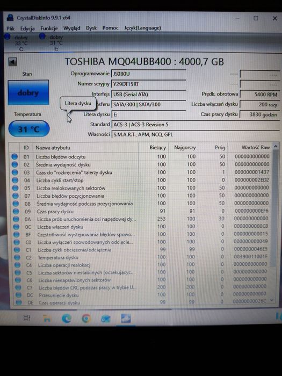Click the blue dobry health status button

pos(28,92)
